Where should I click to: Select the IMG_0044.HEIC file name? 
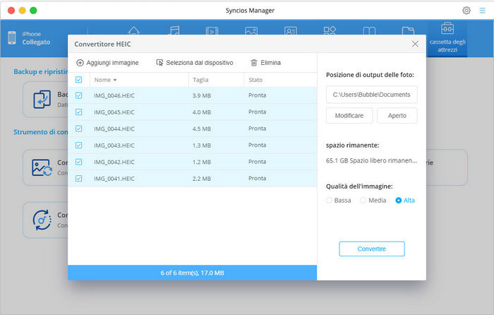tap(114, 129)
